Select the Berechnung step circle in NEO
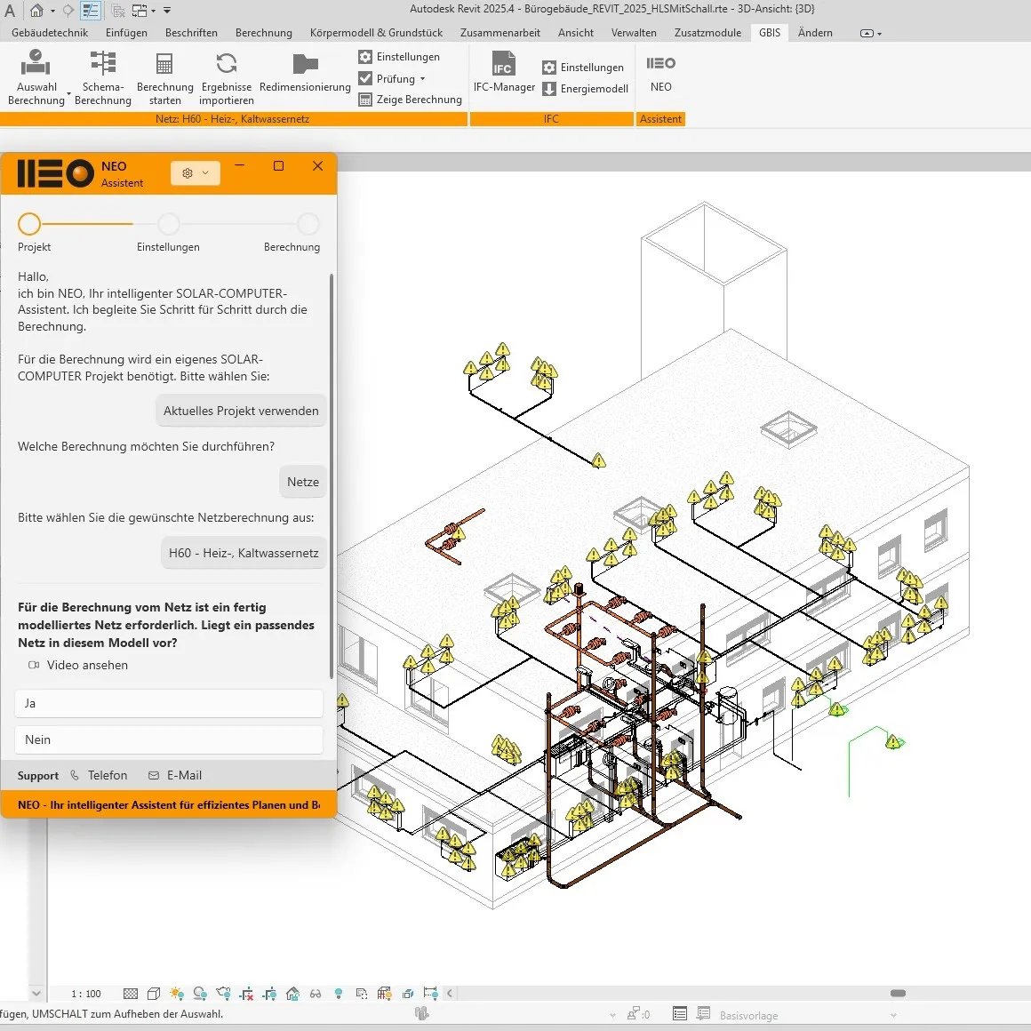This screenshot has width=1031, height=1031. (308, 224)
